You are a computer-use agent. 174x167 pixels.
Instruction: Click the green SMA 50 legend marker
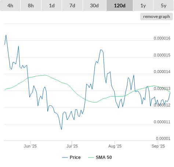[91, 157]
